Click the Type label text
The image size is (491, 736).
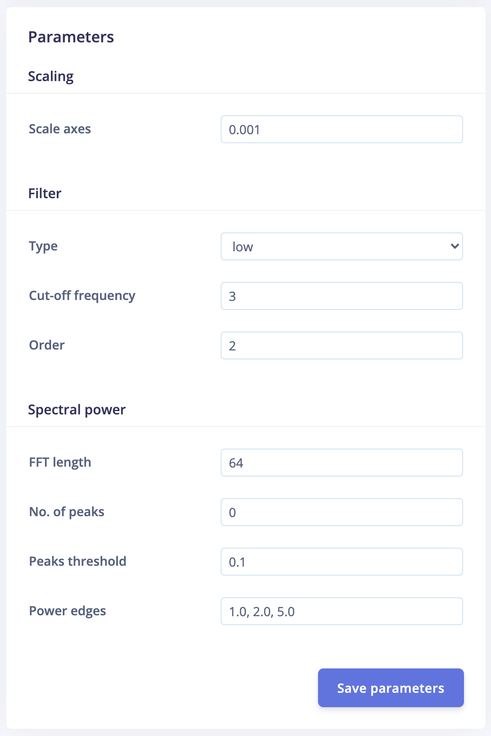[x=43, y=246]
